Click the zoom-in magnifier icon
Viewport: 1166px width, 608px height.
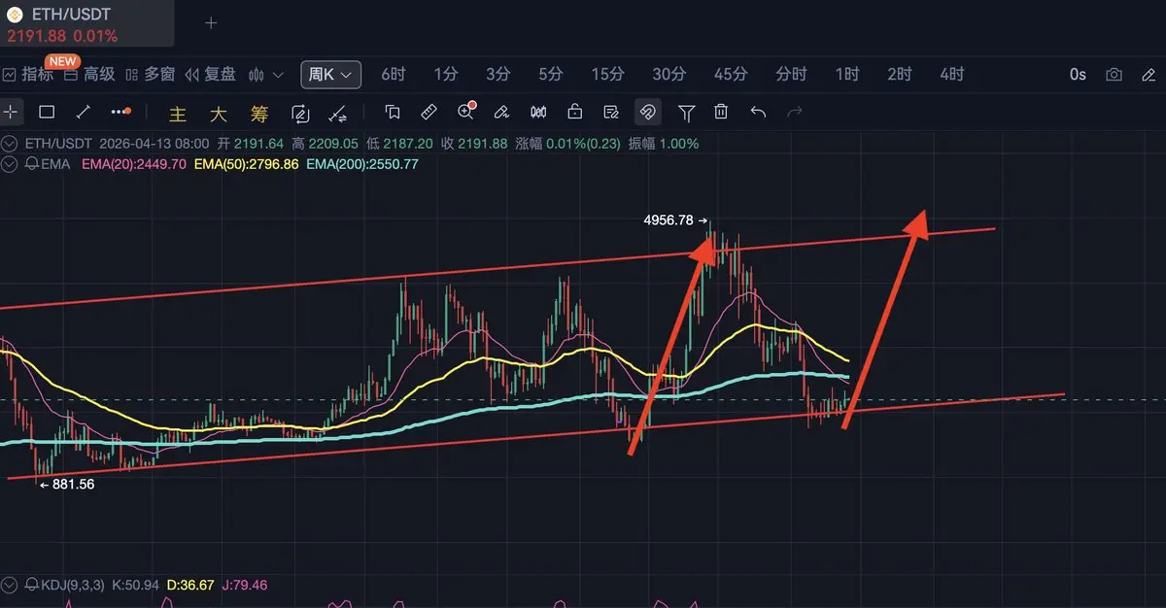pos(465,112)
